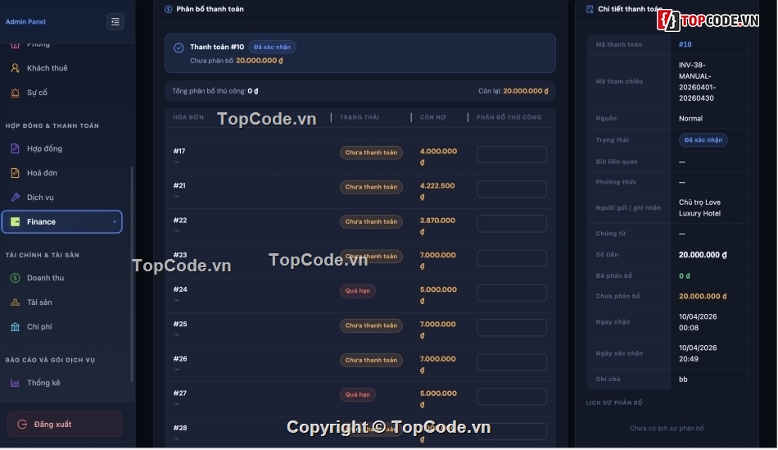Click the Chủ trọ Love Luxury Hotel value
Viewport: 778px width, 450px height.
699,208
